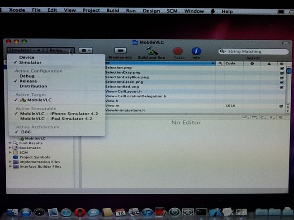This screenshot has height=220, width=294.
Task: Choose MobileVLC - iPad Simulator 4.2 executable
Action: tap(56, 119)
